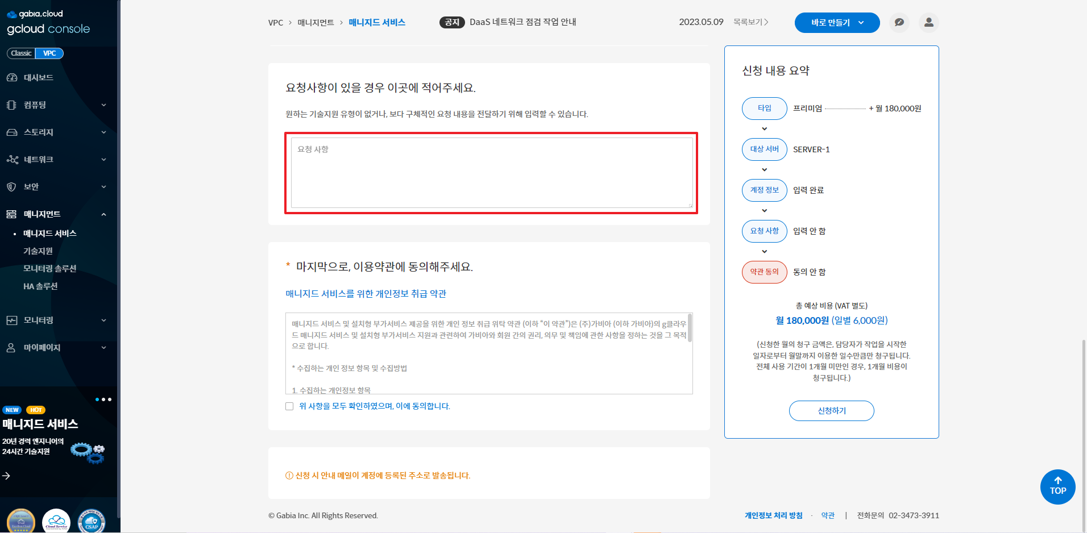Click the 계정 정보 step in summary
This screenshot has height=533, width=1087.
coord(765,190)
